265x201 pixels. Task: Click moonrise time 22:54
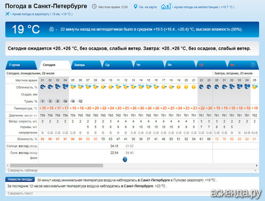[x=114, y=153]
